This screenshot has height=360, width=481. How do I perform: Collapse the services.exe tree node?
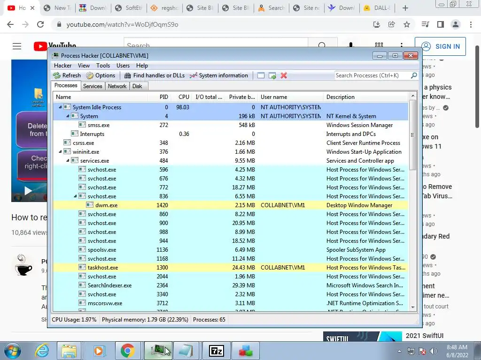[68, 160]
